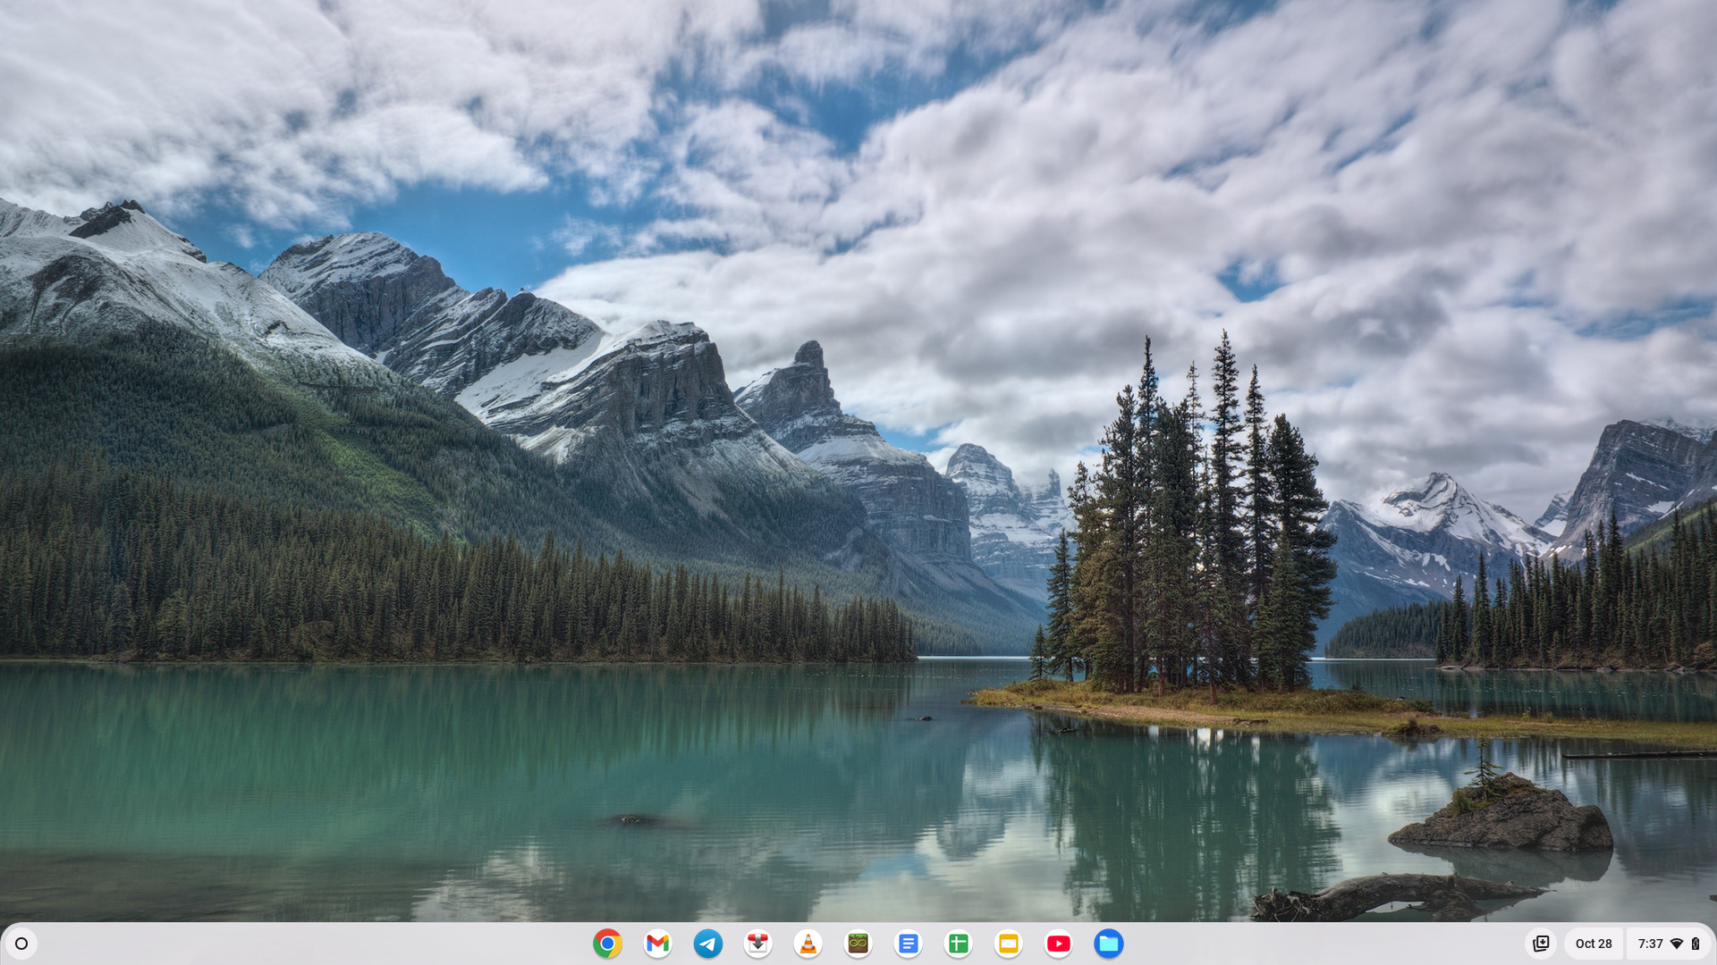
Task: Click the battery level indicator
Action: coord(1696,944)
